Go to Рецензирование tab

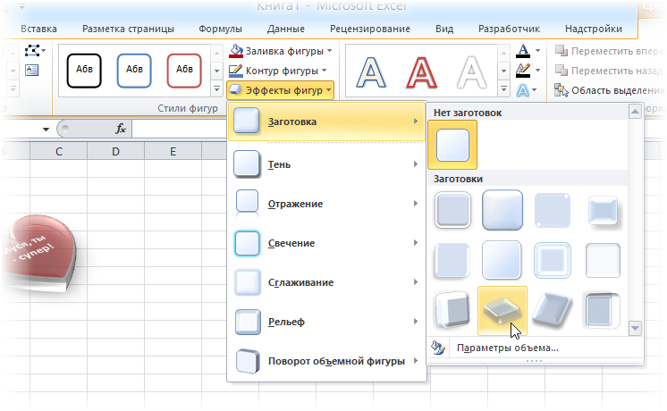pyautogui.click(x=370, y=29)
